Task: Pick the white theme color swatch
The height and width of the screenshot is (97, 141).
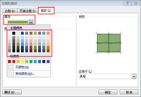Action: click(x=9, y=33)
